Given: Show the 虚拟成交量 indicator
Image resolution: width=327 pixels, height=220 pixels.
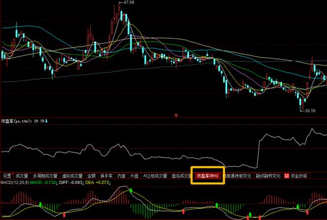Looking at the screenshot, I should [73, 176].
